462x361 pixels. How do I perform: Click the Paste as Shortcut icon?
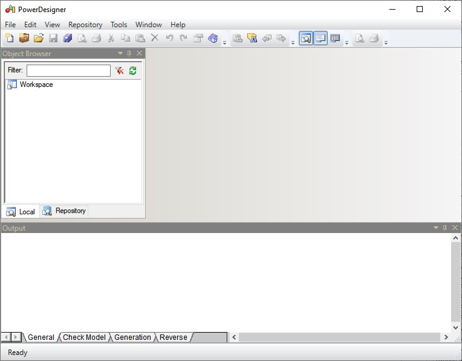(238, 38)
